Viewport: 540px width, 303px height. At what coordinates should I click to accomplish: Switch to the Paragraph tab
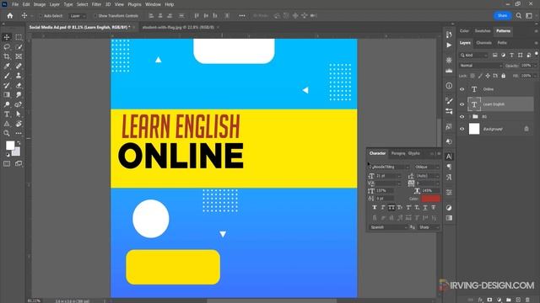(x=398, y=153)
